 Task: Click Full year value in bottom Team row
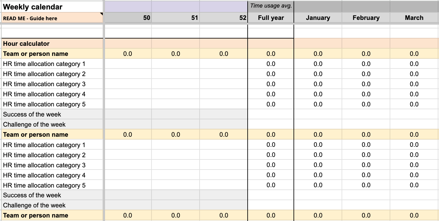[x=271, y=215]
